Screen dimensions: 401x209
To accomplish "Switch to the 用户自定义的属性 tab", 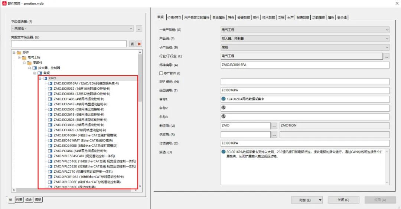I will [x=197, y=17].
